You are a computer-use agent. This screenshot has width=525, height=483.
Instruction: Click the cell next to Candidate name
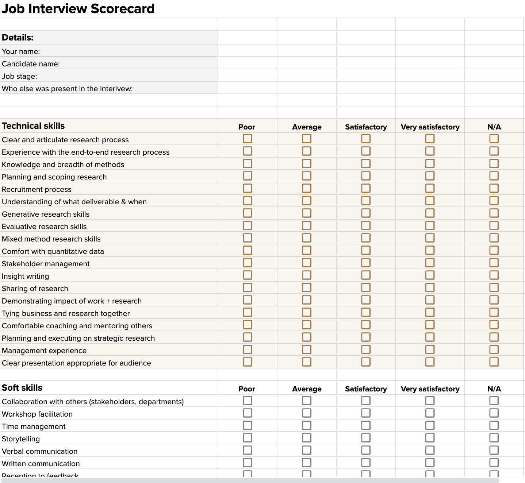click(x=248, y=63)
